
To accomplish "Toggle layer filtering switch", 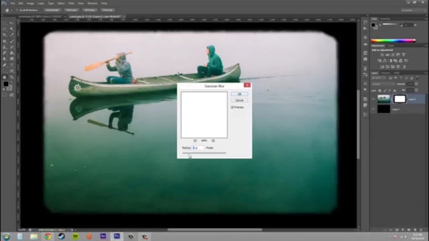I will 417,78.
